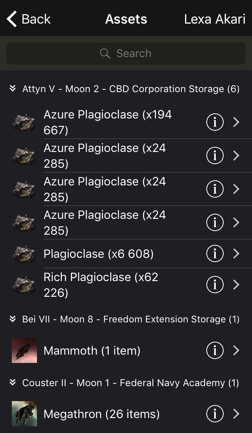Open info for Rich Plagioclase item
The height and width of the screenshot is (433, 252).
pyautogui.click(x=215, y=285)
